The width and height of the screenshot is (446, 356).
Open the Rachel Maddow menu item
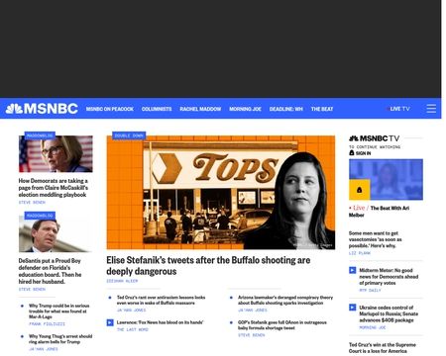tap(200, 109)
